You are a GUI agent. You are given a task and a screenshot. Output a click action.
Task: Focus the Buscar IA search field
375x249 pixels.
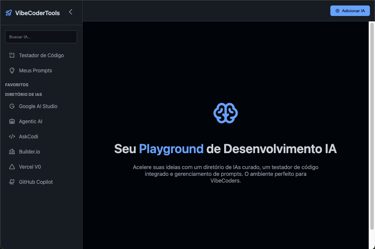pyautogui.click(x=41, y=37)
